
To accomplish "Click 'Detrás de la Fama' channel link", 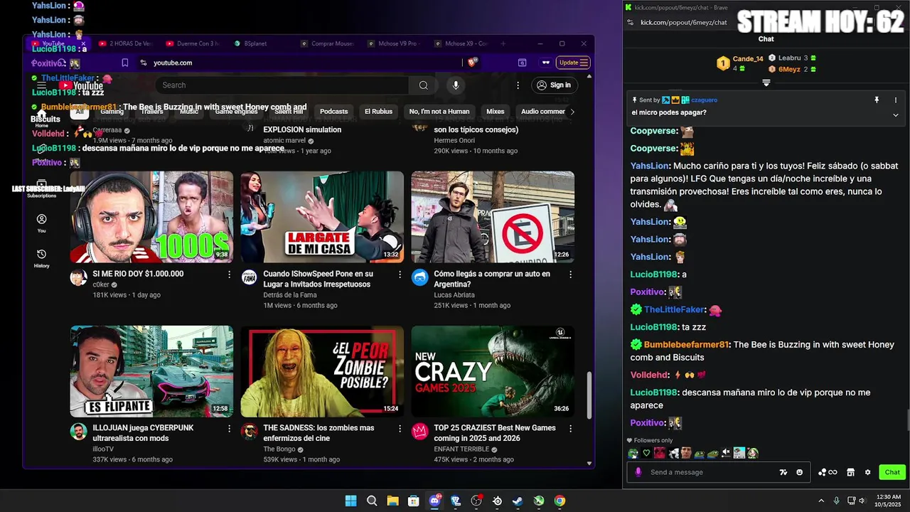I will click(x=290, y=295).
